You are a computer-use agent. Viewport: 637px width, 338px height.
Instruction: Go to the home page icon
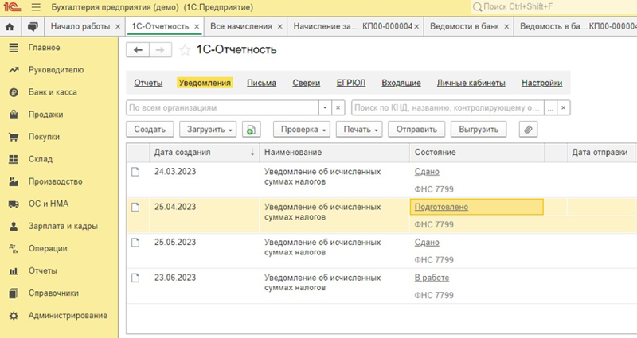coord(10,27)
